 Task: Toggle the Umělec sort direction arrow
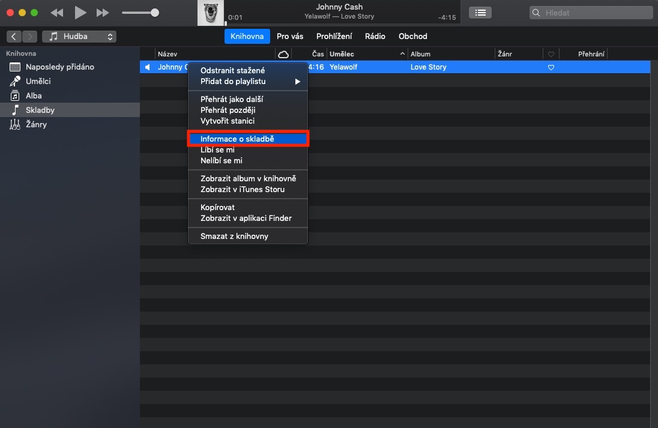tap(402, 53)
